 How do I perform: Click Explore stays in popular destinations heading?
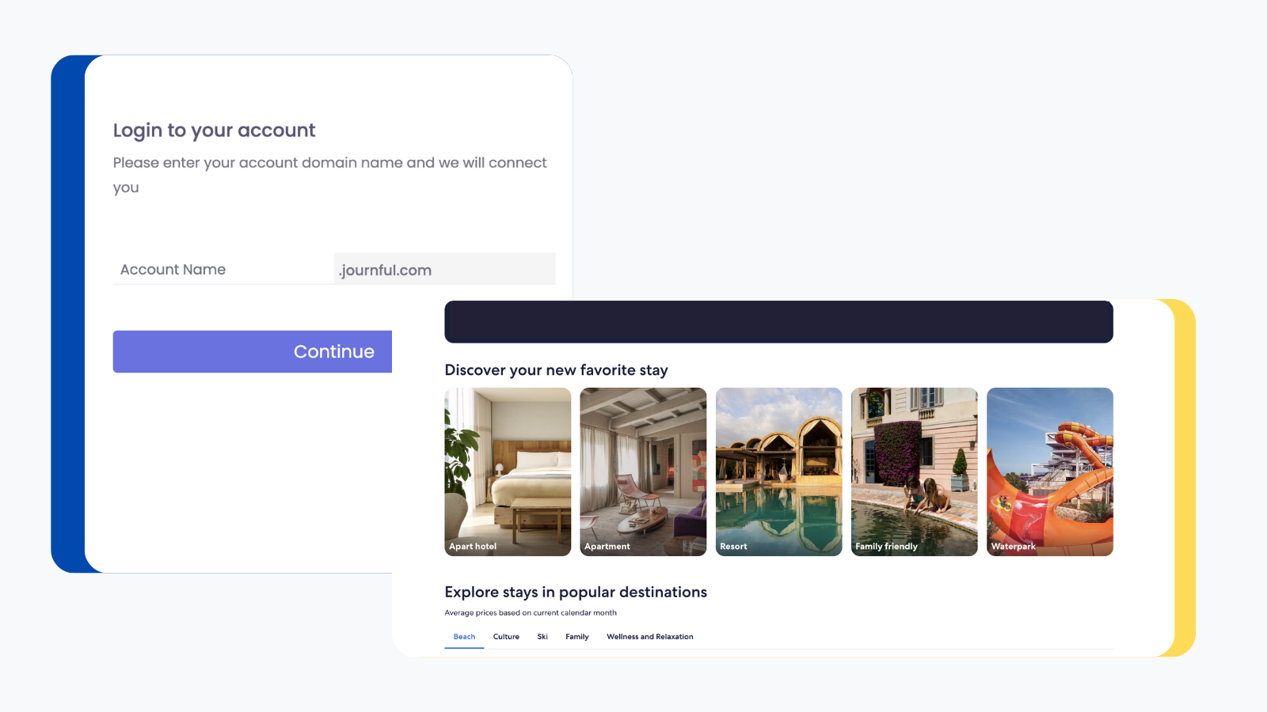[x=576, y=592]
